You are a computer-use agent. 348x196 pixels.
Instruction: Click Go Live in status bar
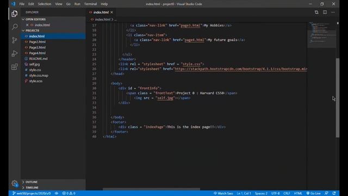313,193
